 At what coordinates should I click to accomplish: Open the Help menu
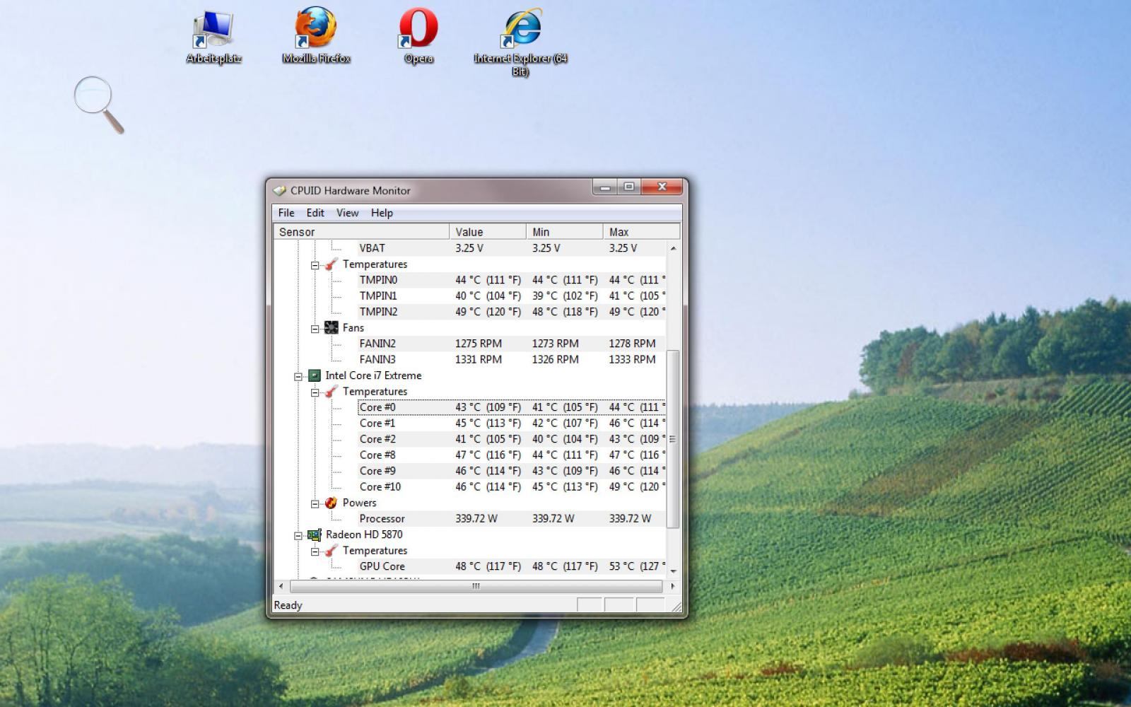(x=382, y=213)
